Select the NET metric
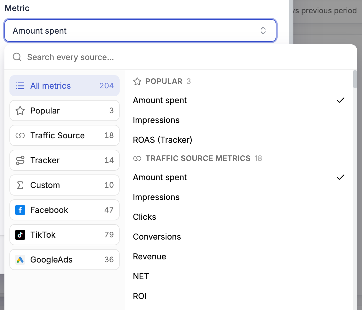 [239, 276]
